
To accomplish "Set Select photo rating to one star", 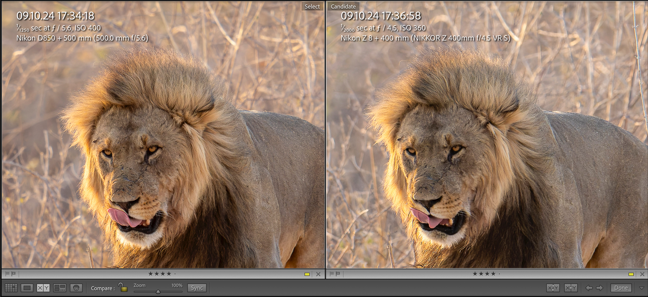I will point(151,274).
